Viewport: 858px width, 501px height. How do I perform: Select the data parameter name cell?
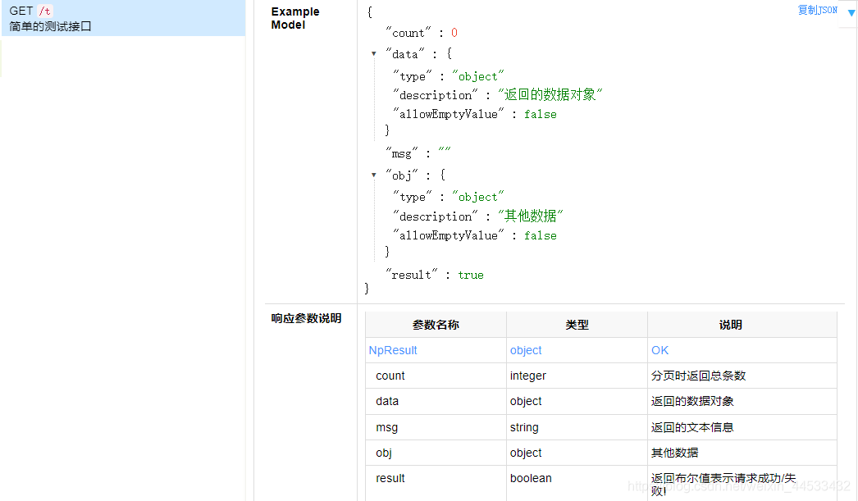436,402
